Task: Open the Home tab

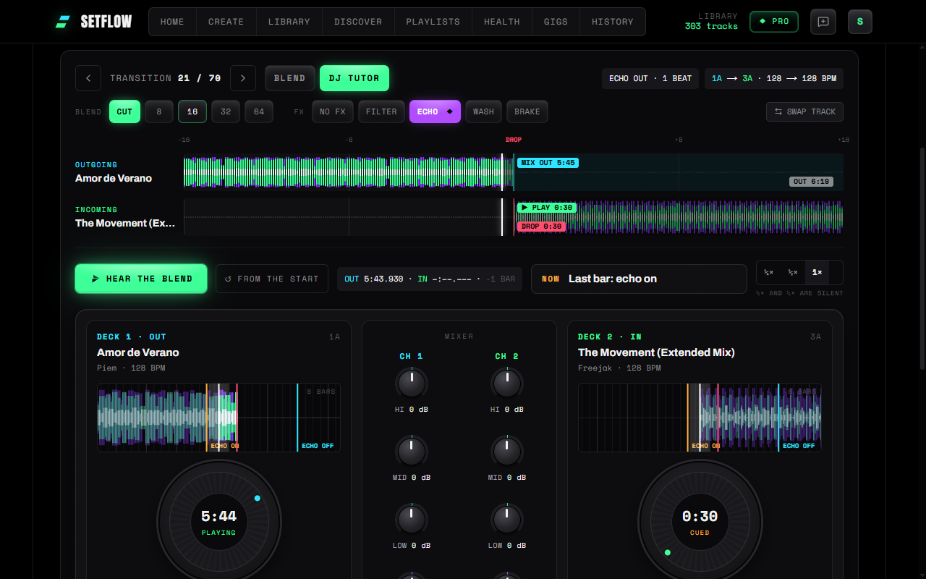Action: 172,22
